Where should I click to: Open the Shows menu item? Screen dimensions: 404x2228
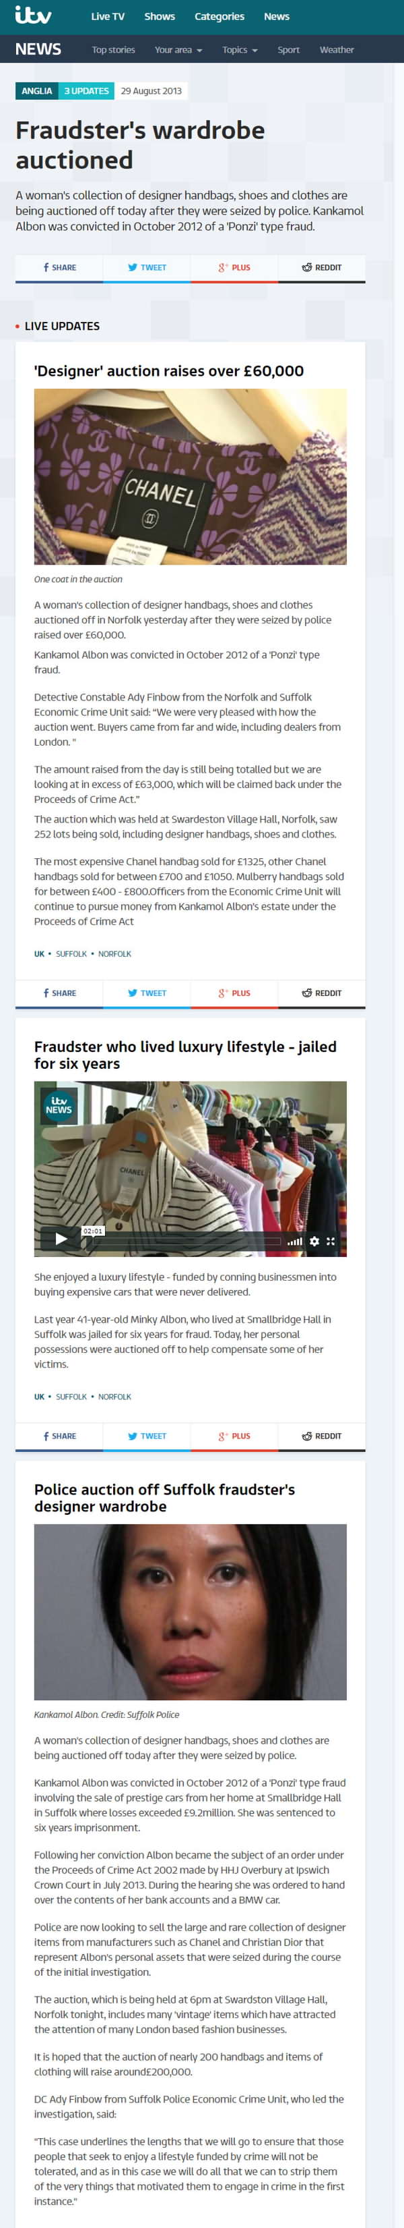click(160, 16)
